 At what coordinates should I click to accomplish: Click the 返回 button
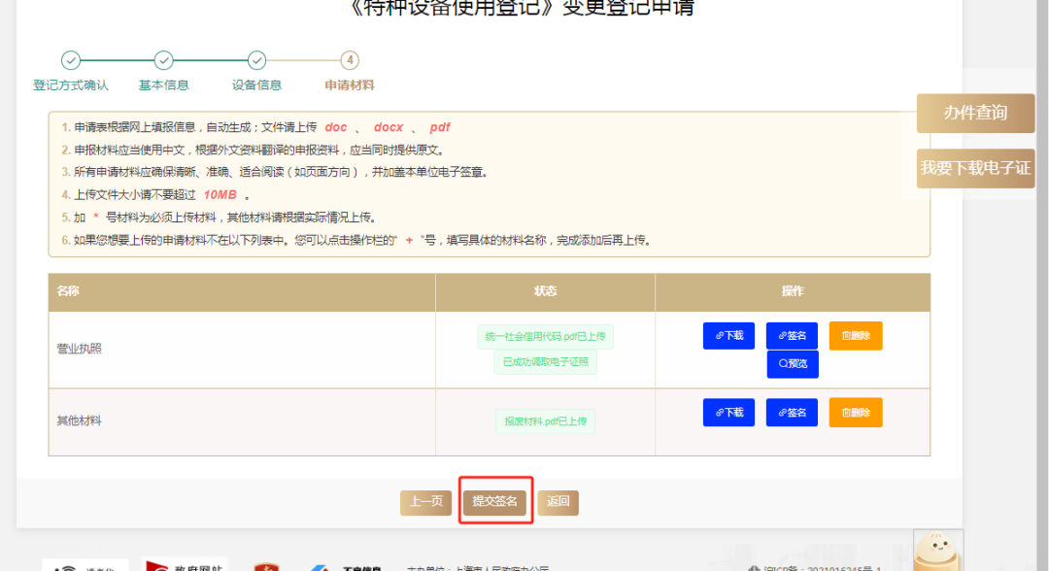[x=558, y=502]
